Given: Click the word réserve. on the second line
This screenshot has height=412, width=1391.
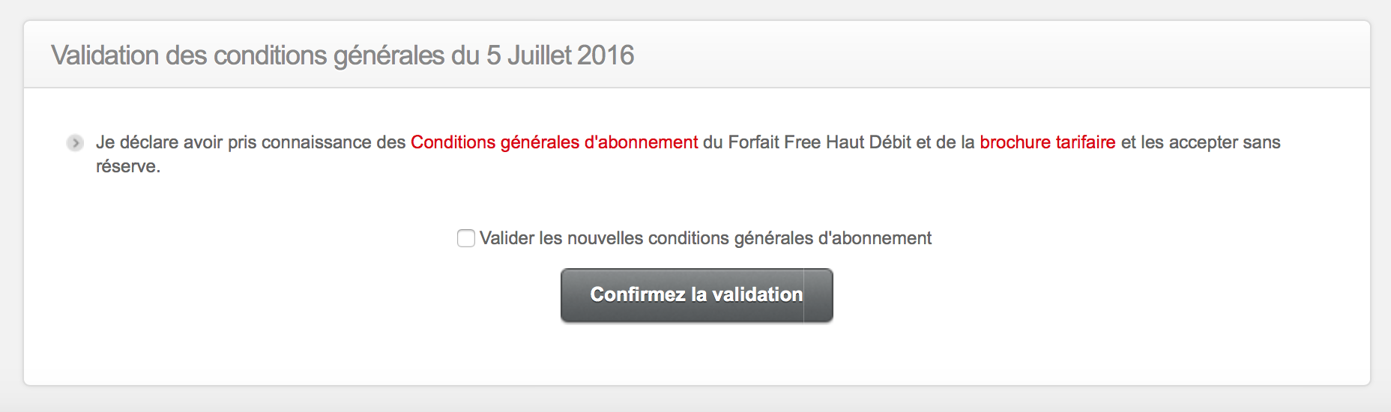Looking at the screenshot, I should click(128, 166).
